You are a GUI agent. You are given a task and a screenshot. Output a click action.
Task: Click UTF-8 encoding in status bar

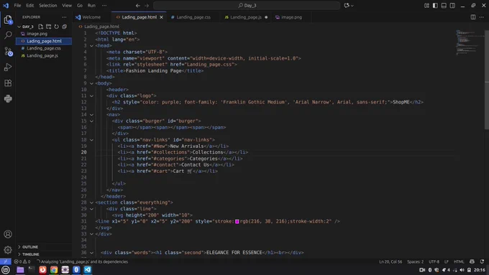coord(434,261)
